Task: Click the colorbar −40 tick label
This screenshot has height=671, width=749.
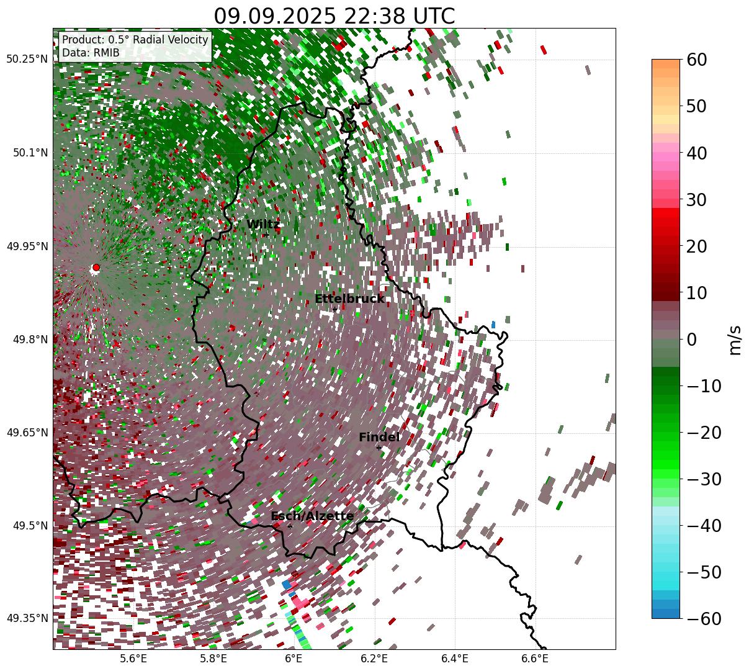Action: [x=704, y=526]
